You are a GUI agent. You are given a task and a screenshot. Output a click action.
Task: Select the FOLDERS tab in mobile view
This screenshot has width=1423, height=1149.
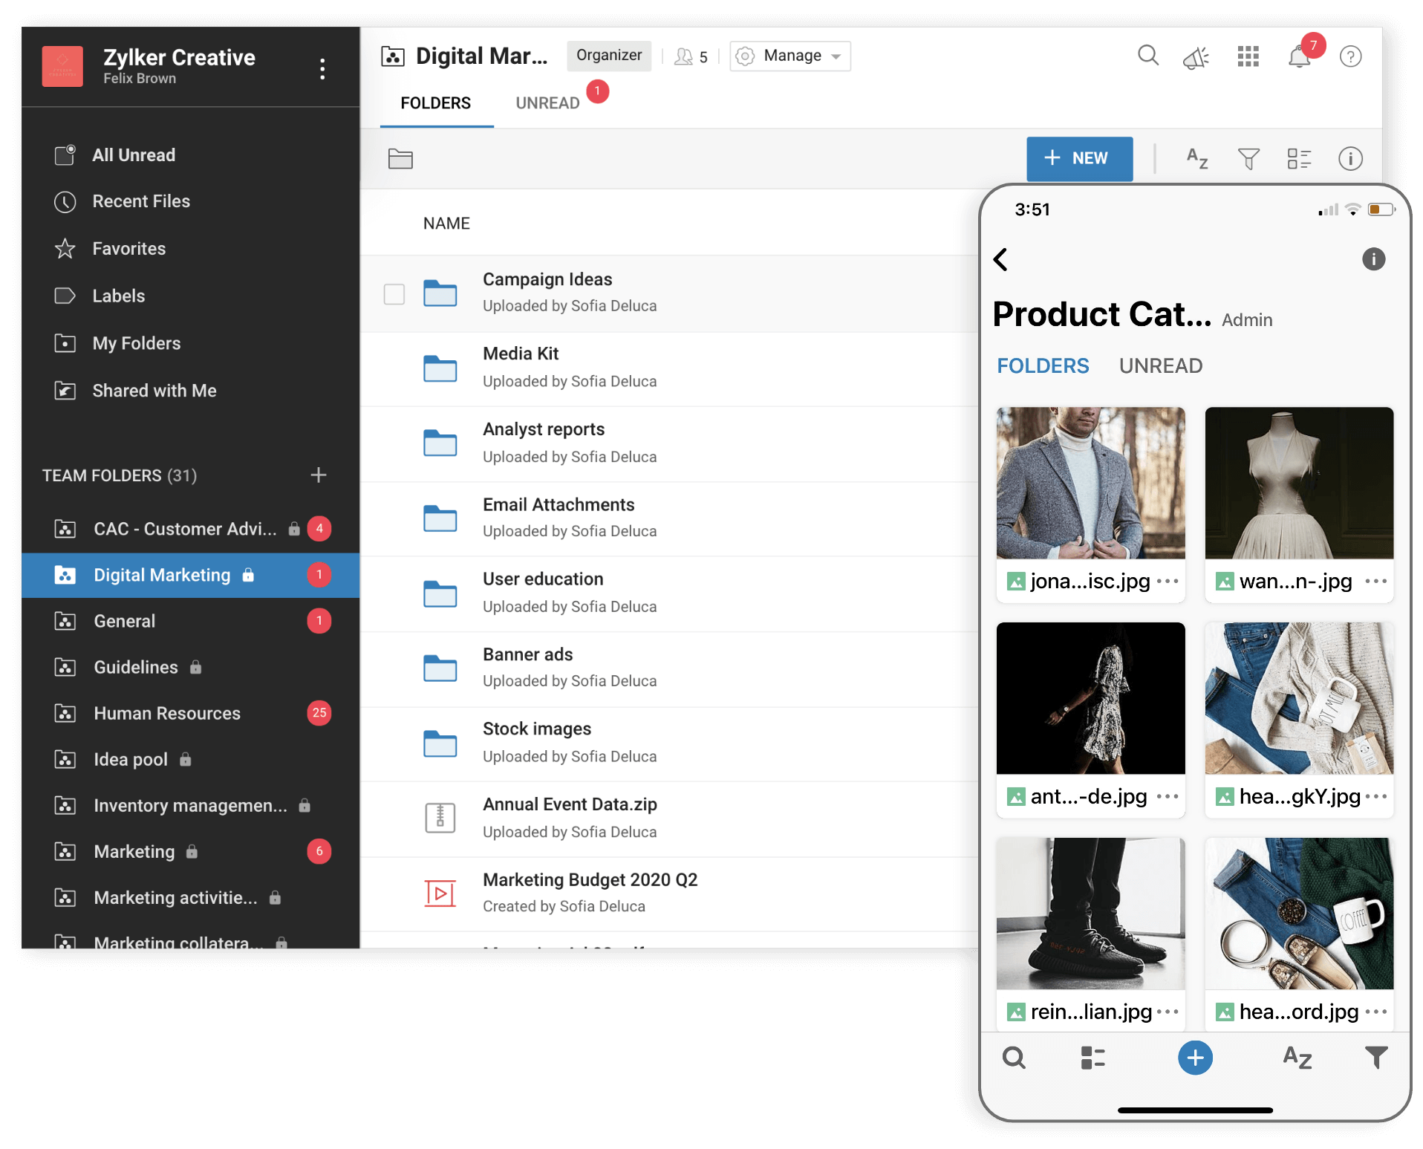pos(1042,366)
